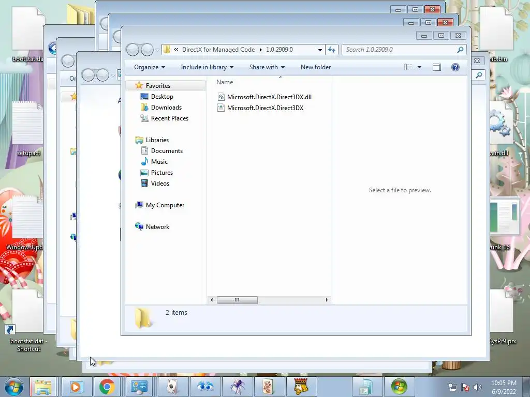The width and height of the screenshot is (530, 397).
Task: Open the volume speaker tray icon
Action: coord(478,387)
